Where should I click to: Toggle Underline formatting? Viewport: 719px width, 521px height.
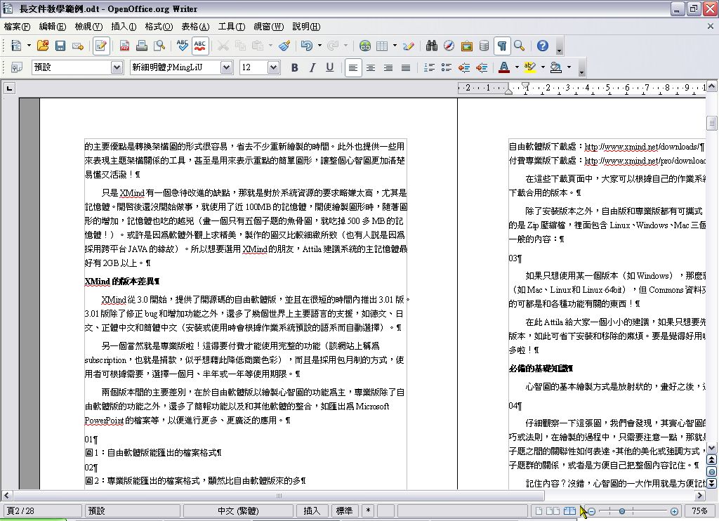pyautogui.click(x=330, y=67)
